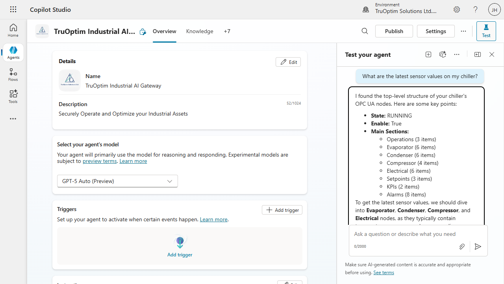Click the activity map icon in test panel
The height and width of the screenshot is (284, 504).
tap(443, 54)
